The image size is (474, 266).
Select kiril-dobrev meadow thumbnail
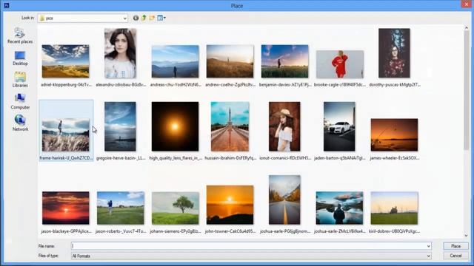pos(394,208)
